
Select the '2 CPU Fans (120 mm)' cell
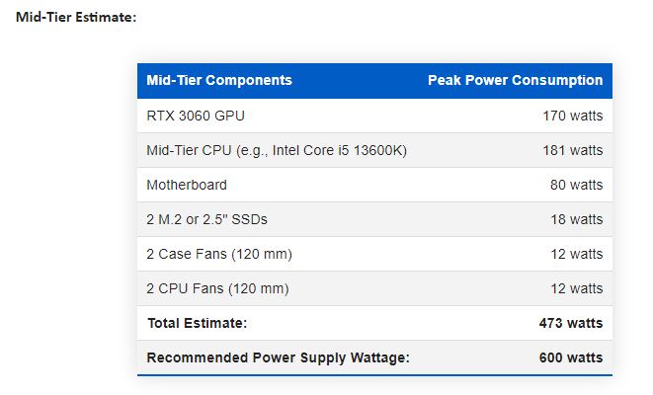click(217, 288)
